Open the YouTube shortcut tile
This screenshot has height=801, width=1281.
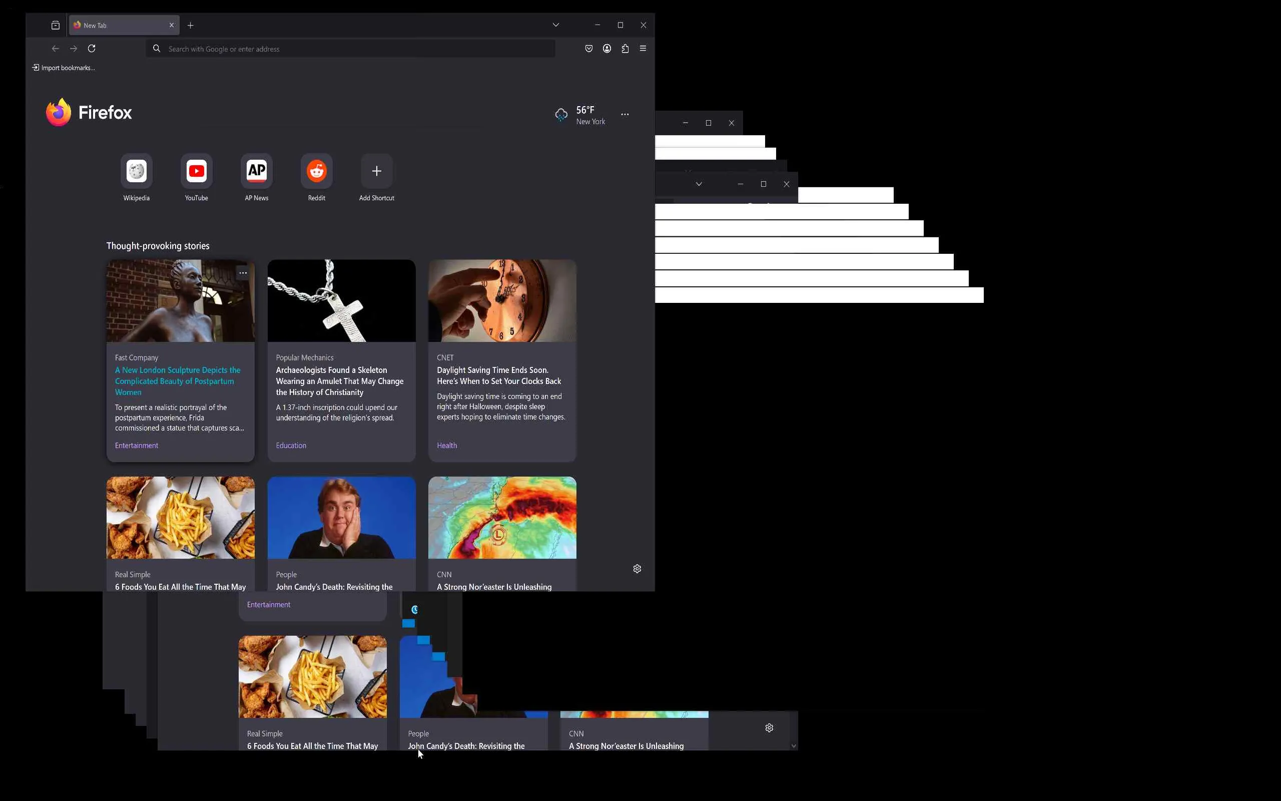pos(196,171)
